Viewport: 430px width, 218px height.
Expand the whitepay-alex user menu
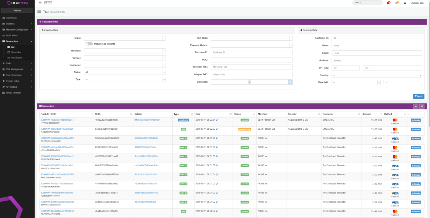point(418,3)
